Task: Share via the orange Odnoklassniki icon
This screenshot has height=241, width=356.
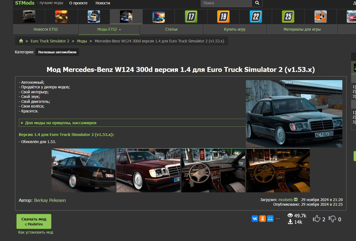Action: click(263, 219)
